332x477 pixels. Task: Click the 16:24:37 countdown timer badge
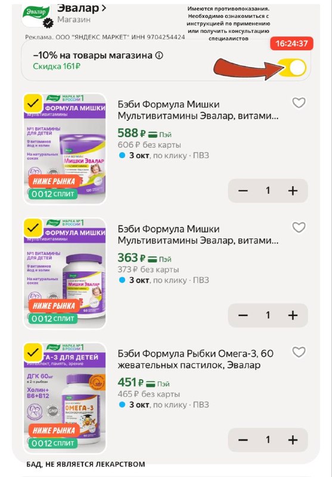(x=291, y=44)
